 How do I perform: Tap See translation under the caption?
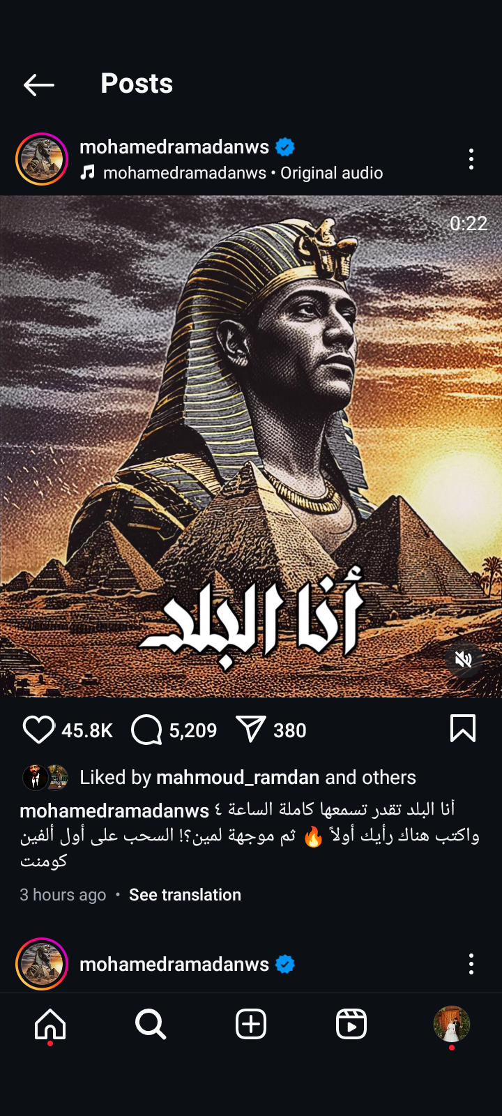click(x=185, y=895)
